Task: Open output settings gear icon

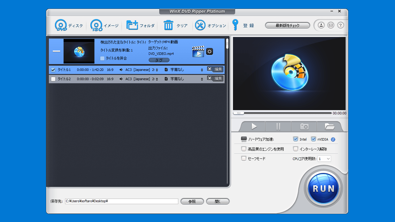Action: pos(210,51)
